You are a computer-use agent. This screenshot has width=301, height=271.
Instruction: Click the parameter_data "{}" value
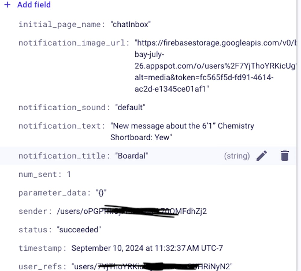coord(101,193)
